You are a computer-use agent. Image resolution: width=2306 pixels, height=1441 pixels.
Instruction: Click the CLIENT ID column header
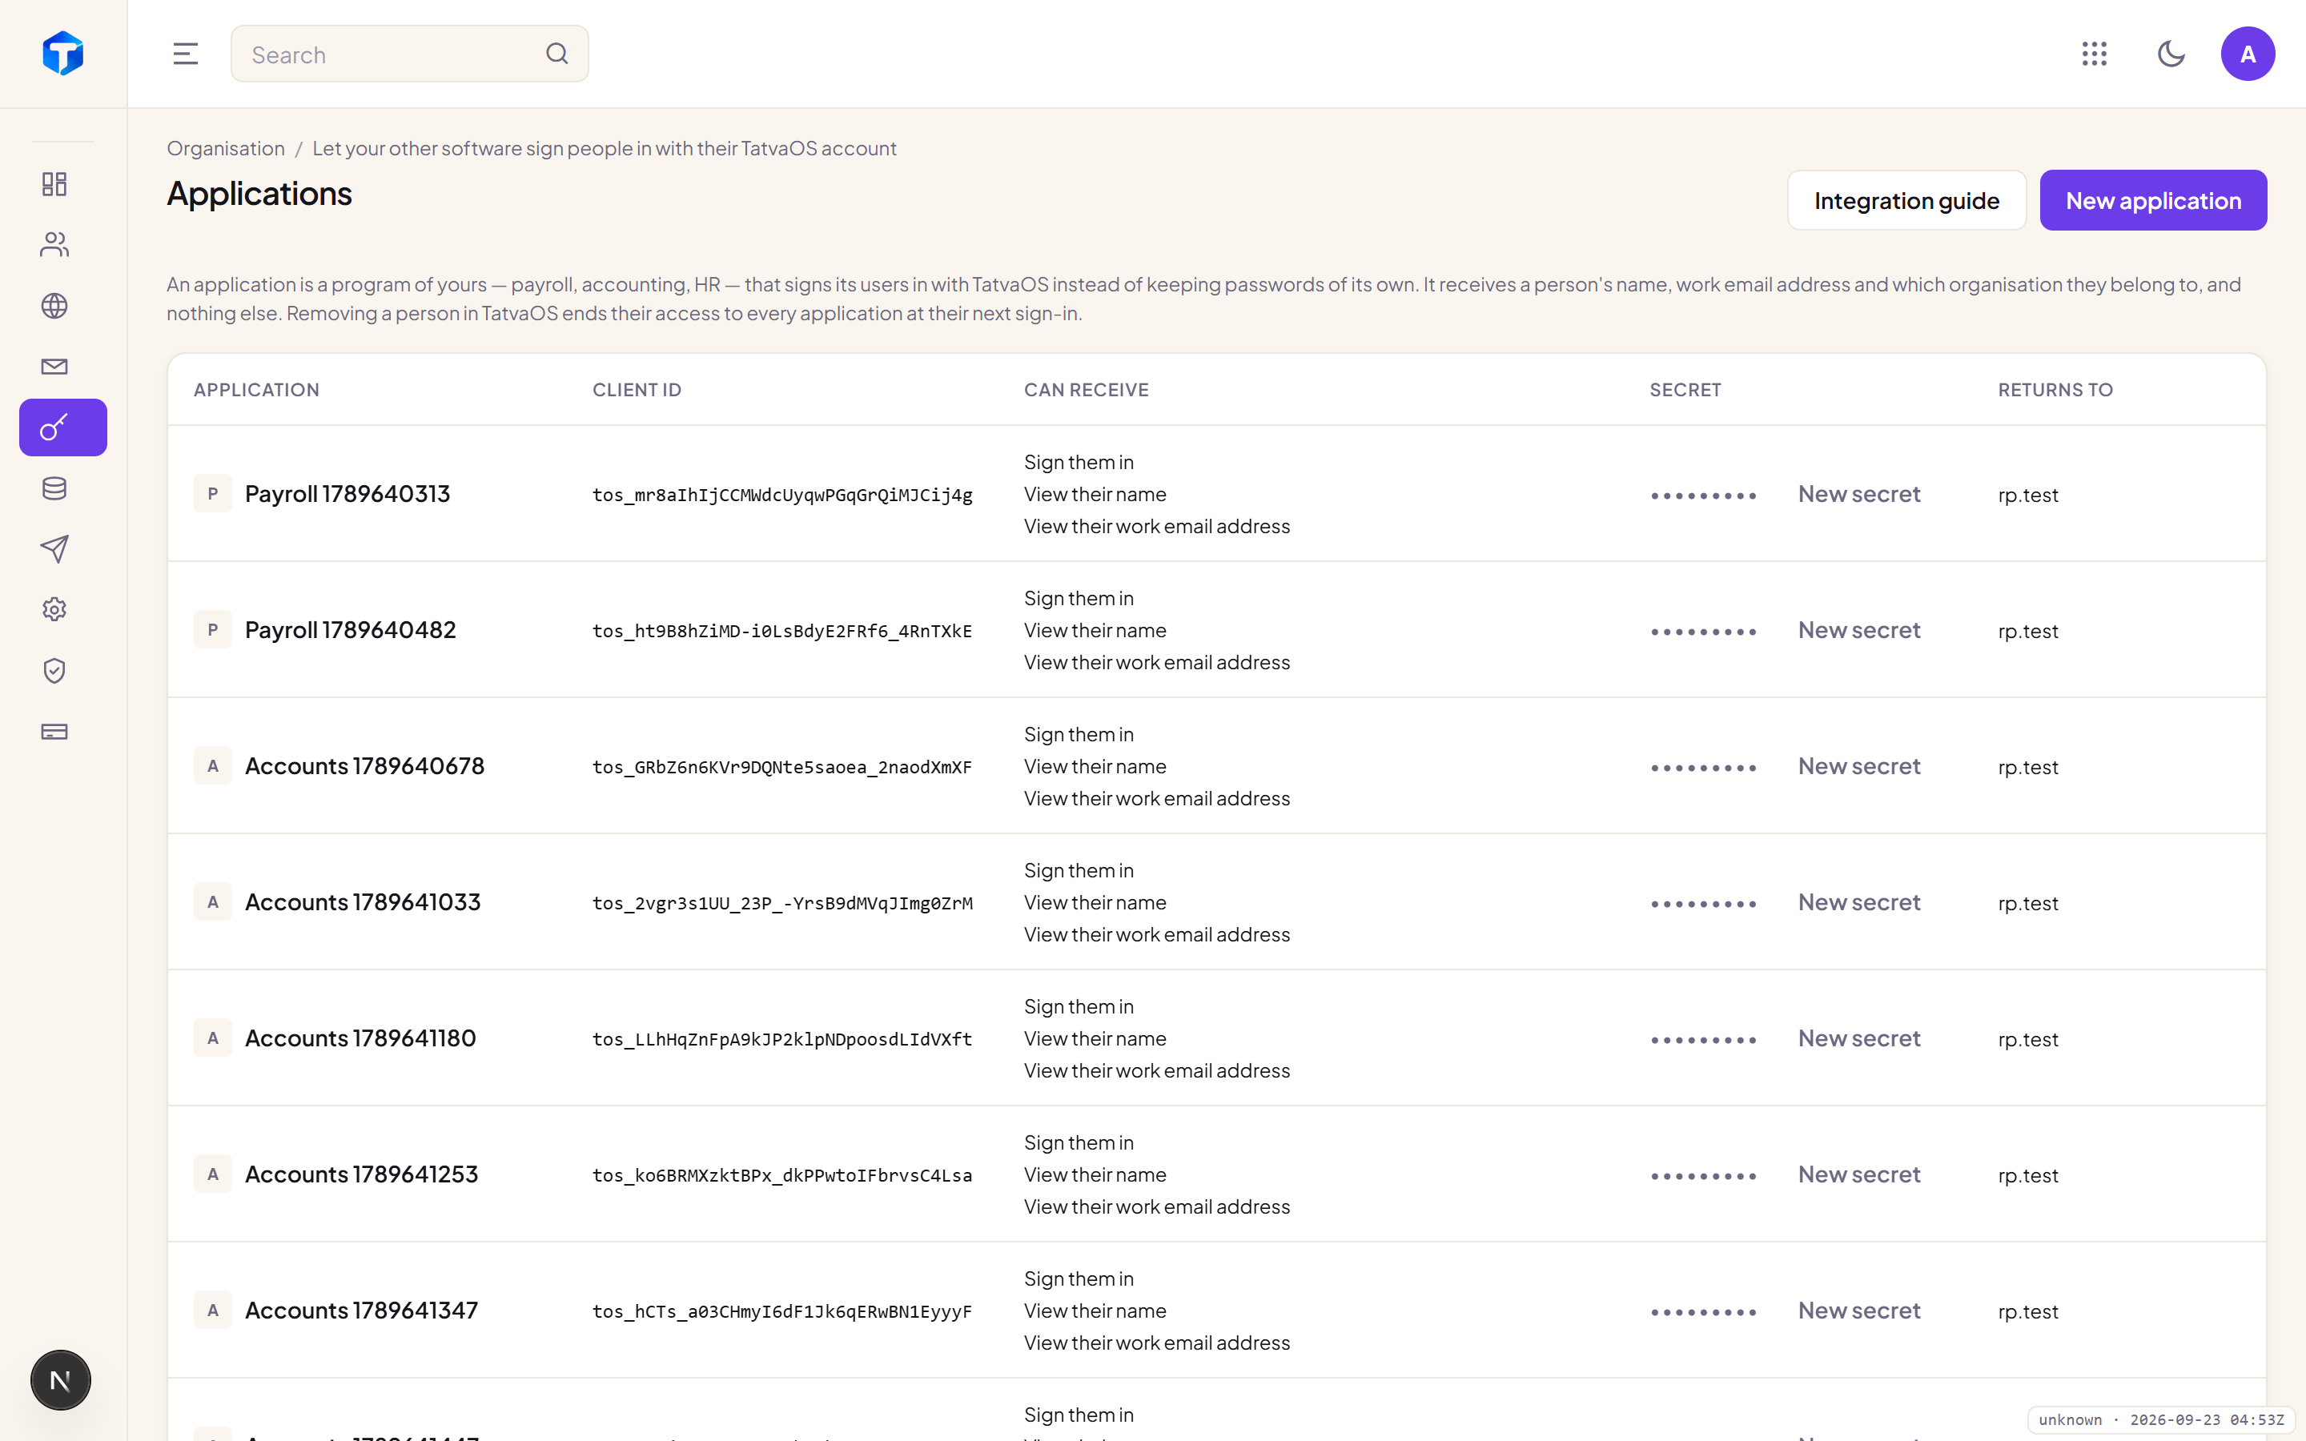coord(637,390)
